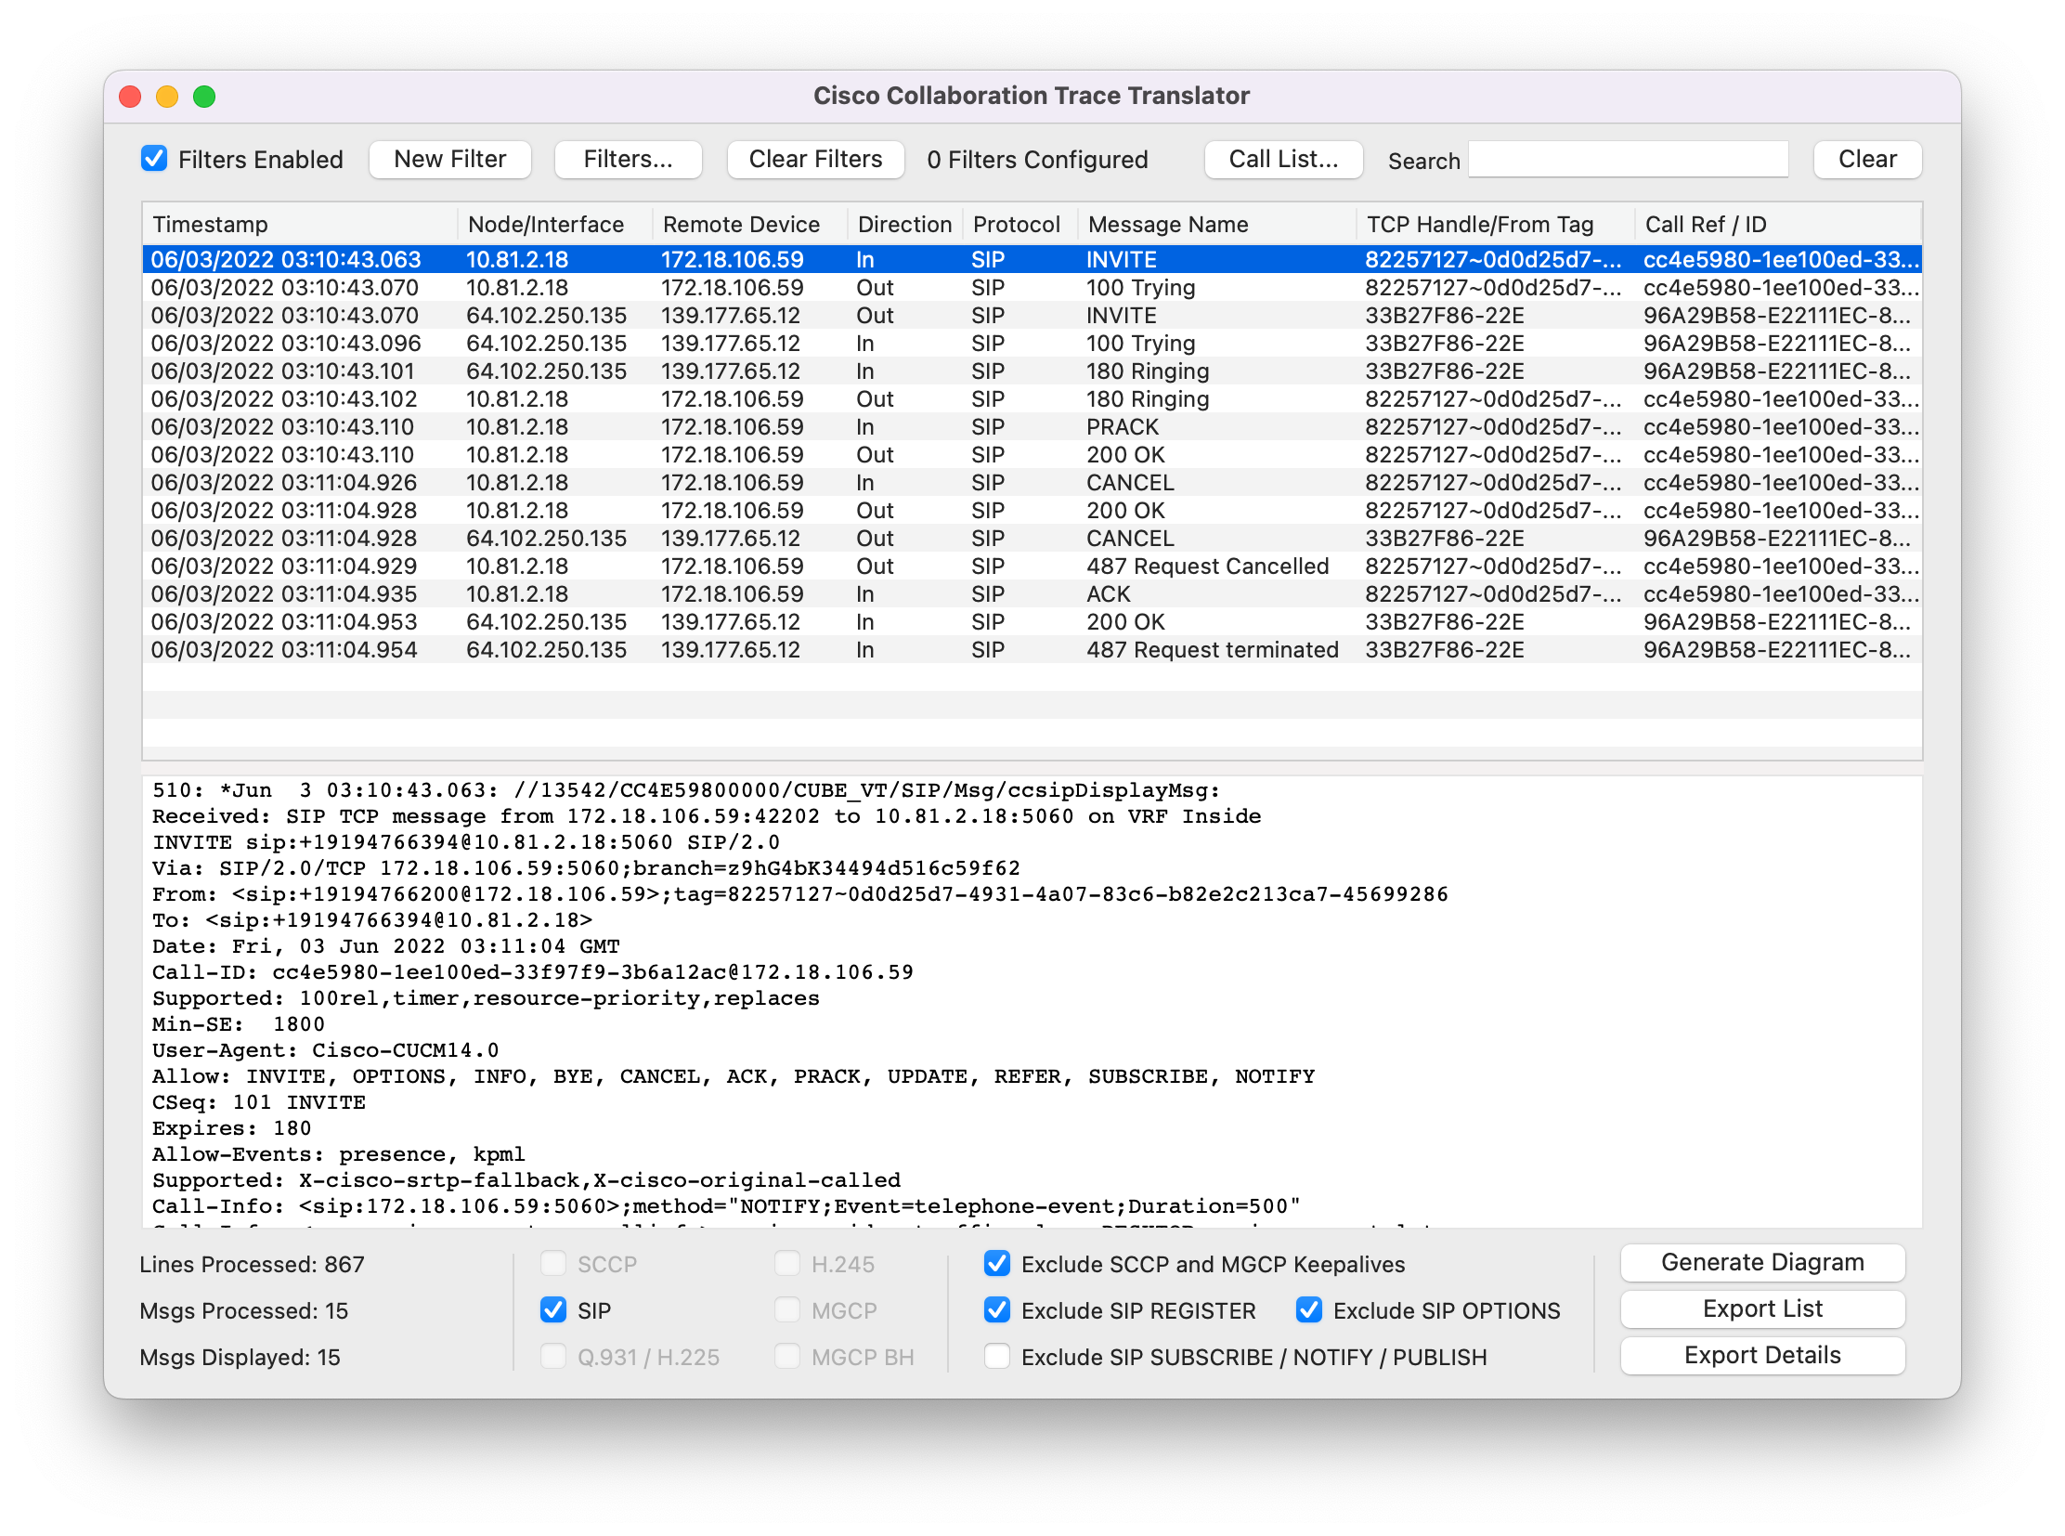
Task: Click the Msgs Displayed: 15 status text
Action: tap(240, 1358)
